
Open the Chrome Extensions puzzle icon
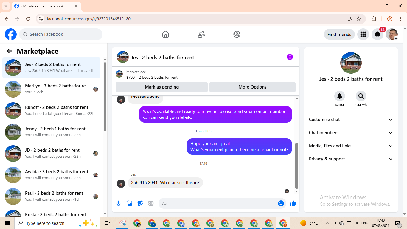tap(374, 19)
